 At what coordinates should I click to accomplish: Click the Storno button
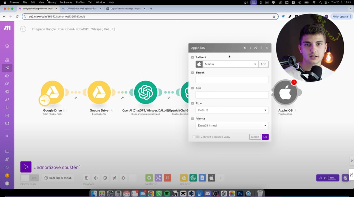255,137
